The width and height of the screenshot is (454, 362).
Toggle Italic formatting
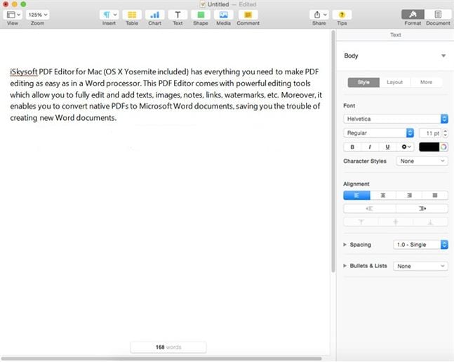(370, 147)
